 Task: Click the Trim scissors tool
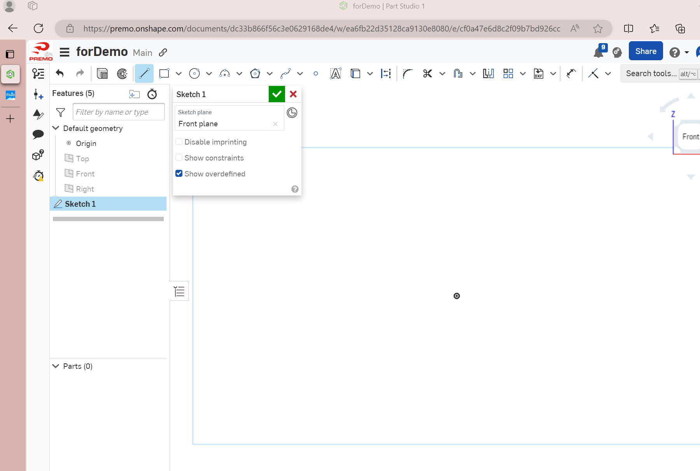click(x=427, y=73)
